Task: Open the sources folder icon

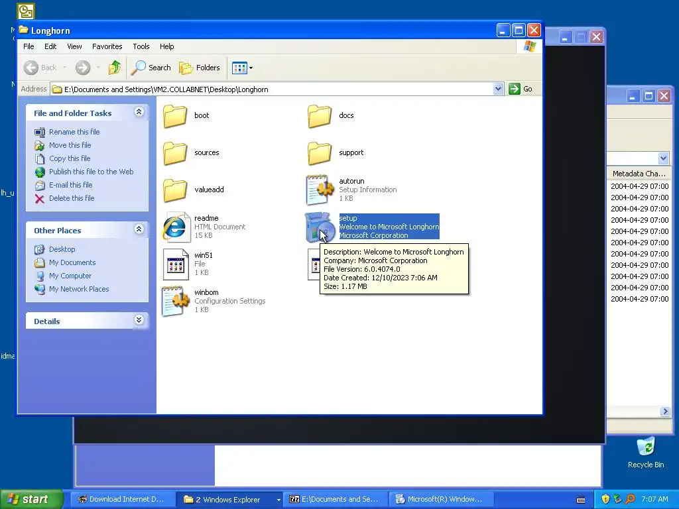Action: (x=175, y=153)
